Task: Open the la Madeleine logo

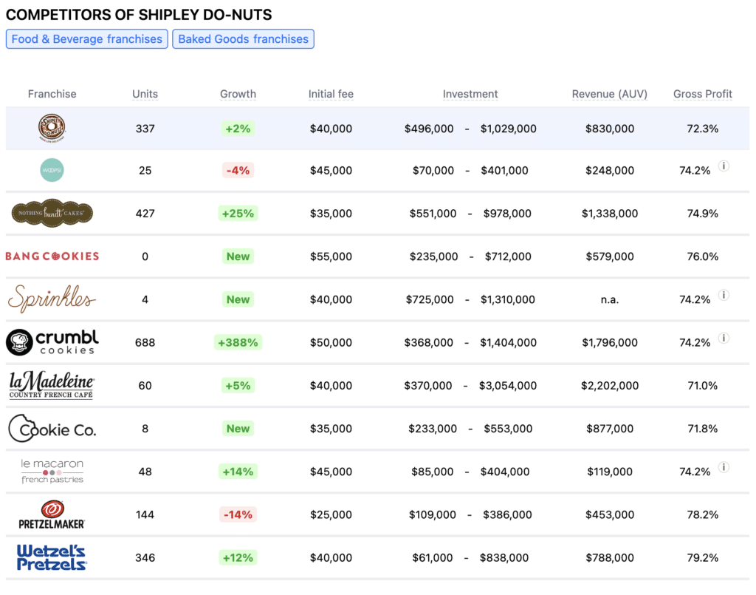Action: click(52, 385)
